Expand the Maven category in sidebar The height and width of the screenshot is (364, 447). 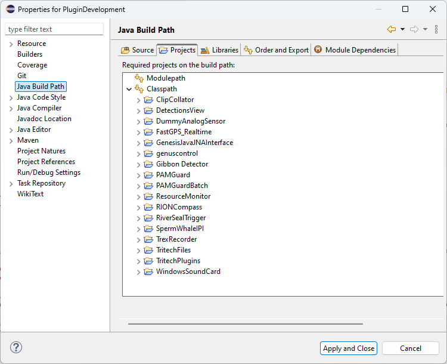coord(11,140)
